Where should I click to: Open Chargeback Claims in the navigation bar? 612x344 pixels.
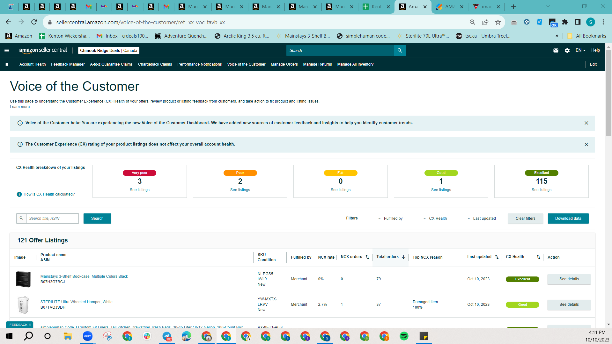coord(155,64)
